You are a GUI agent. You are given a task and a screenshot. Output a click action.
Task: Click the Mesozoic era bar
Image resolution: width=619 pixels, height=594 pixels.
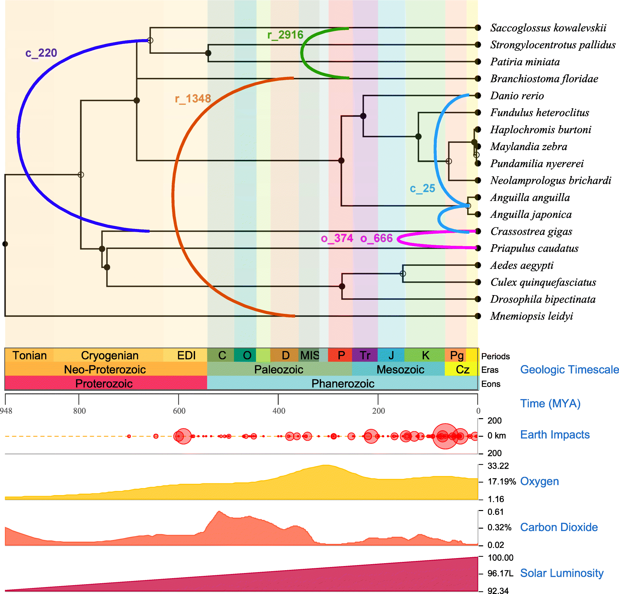coord(399,369)
